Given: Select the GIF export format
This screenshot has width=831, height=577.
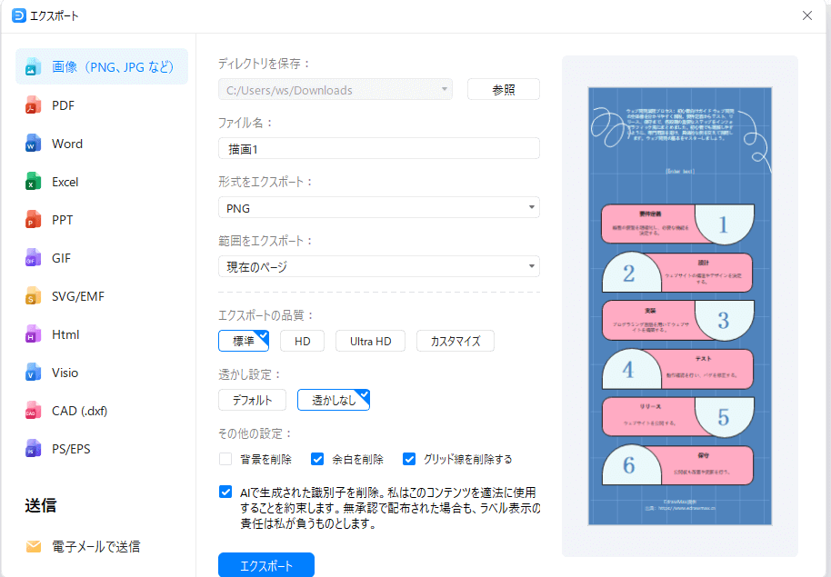Looking at the screenshot, I should (65, 257).
